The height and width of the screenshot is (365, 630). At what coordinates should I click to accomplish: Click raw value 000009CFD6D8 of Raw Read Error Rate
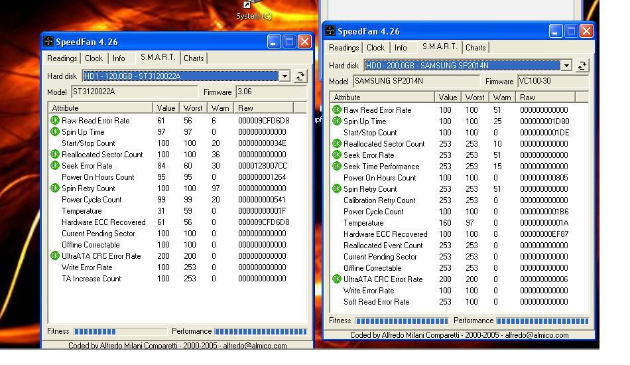pyautogui.click(x=263, y=120)
